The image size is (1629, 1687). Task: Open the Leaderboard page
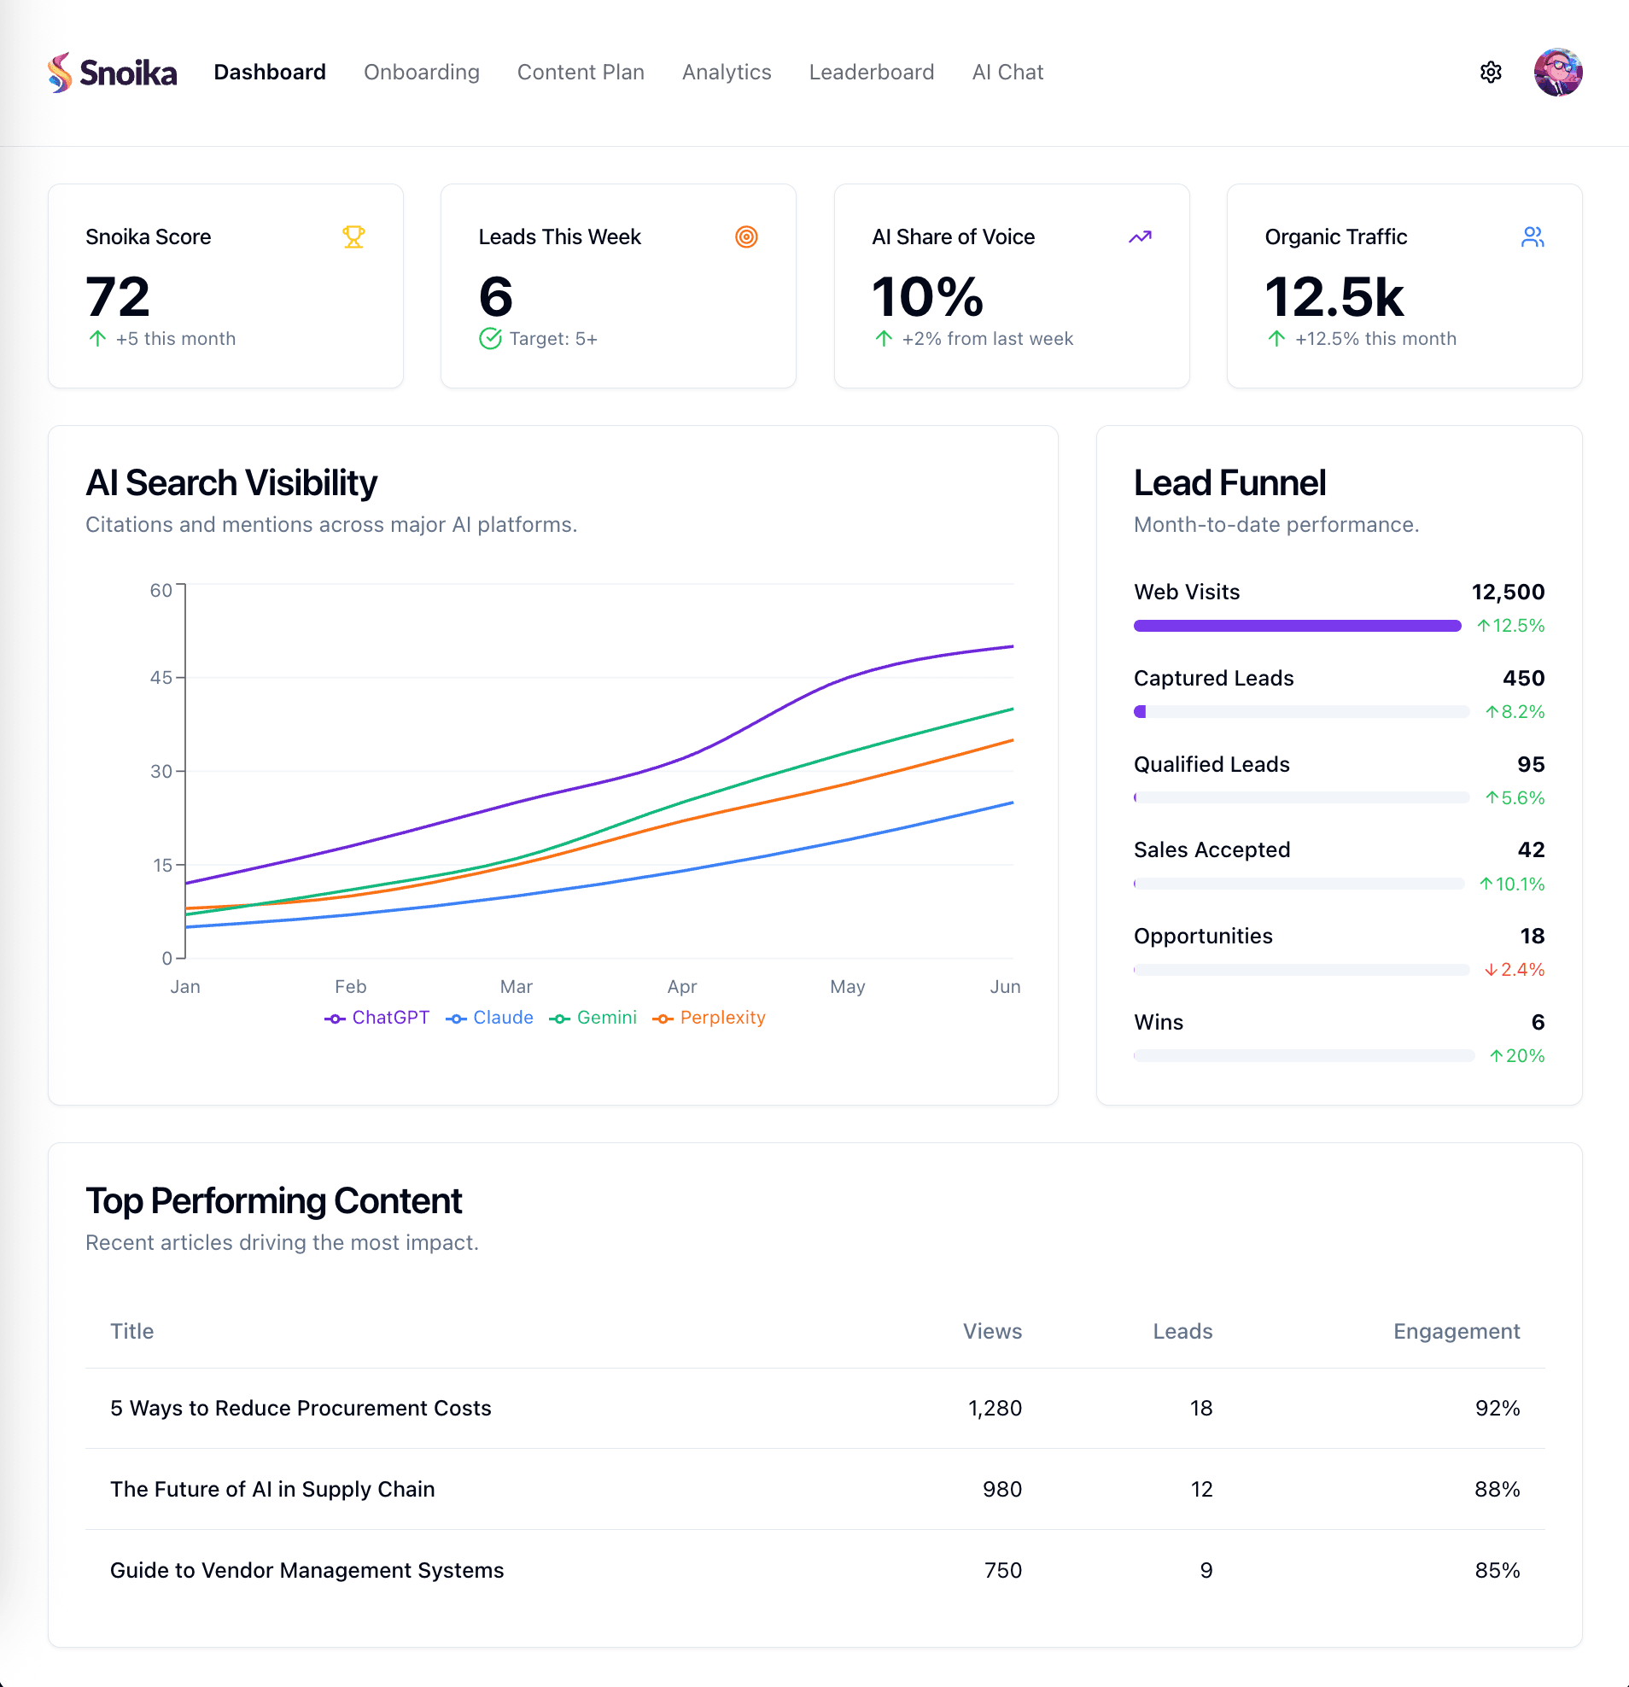(871, 73)
